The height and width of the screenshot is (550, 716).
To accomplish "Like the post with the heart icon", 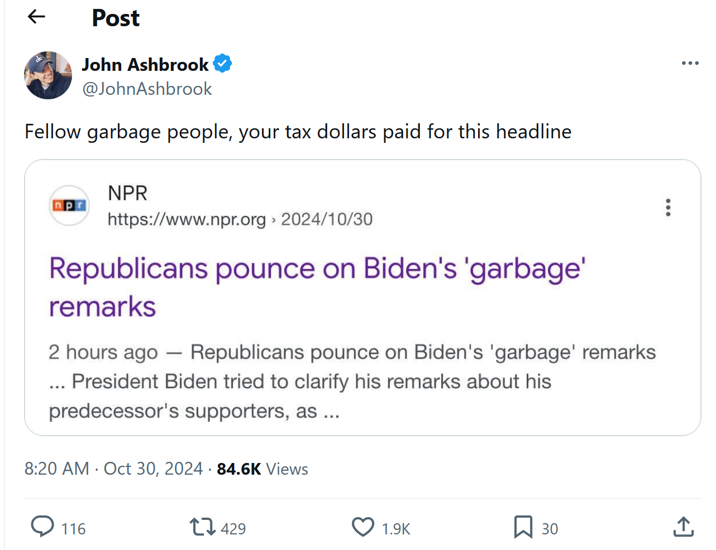I will pyautogui.click(x=363, y=527).
